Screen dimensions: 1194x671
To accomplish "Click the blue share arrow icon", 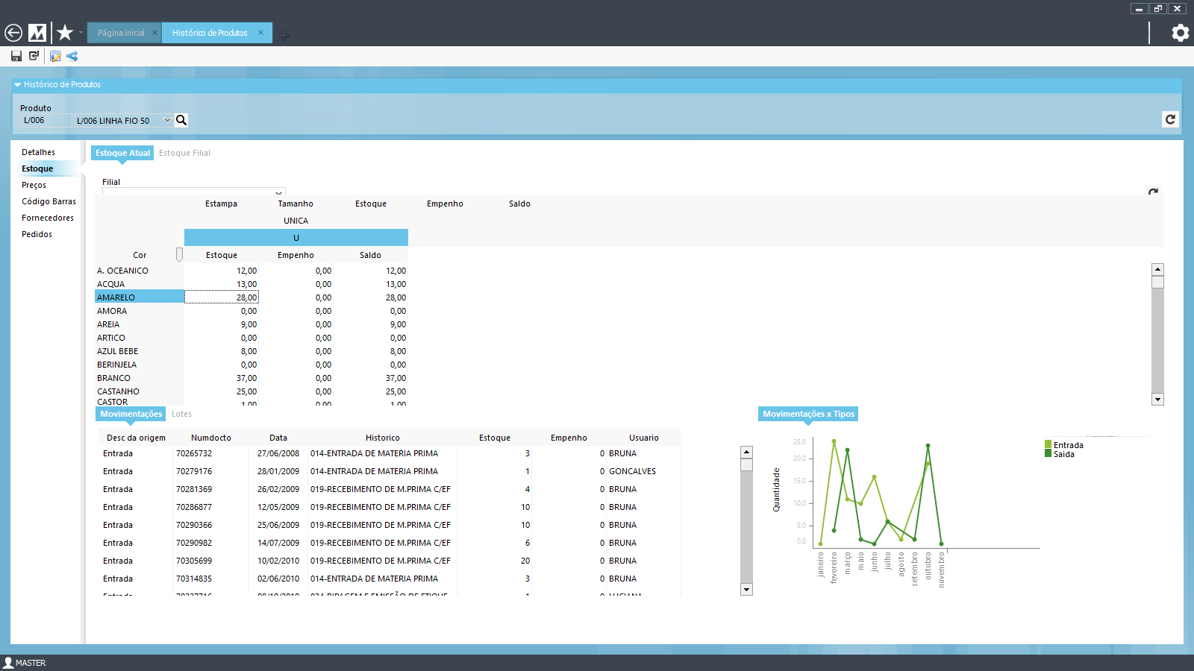I will [x=72, y=56].
